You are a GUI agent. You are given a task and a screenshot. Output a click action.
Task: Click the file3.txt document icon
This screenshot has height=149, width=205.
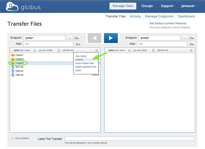[x=13, y=75]
